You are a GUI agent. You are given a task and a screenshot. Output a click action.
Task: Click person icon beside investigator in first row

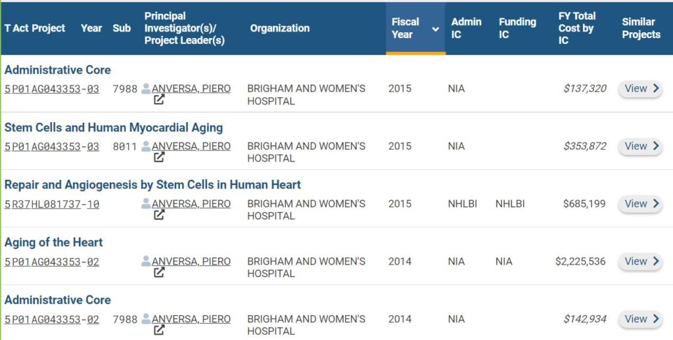pos(146,89)
